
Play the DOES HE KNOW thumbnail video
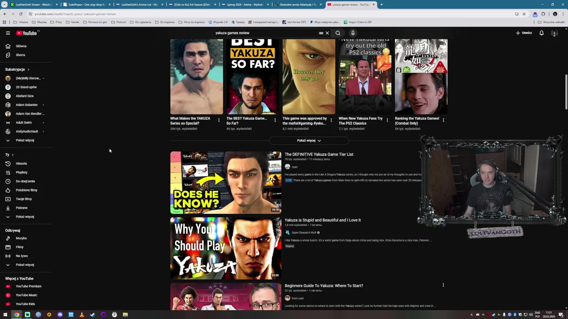tap(225, 183)
